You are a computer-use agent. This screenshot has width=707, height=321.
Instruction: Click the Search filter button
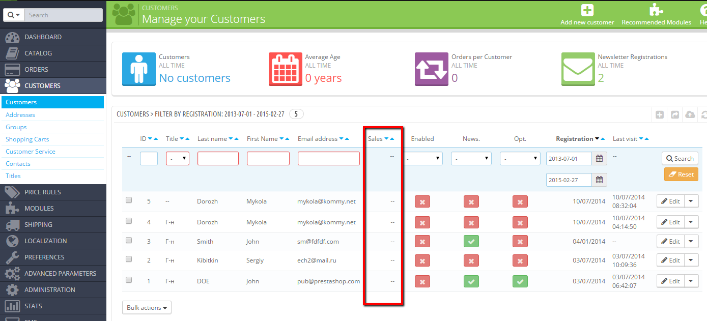click(680, 159)
